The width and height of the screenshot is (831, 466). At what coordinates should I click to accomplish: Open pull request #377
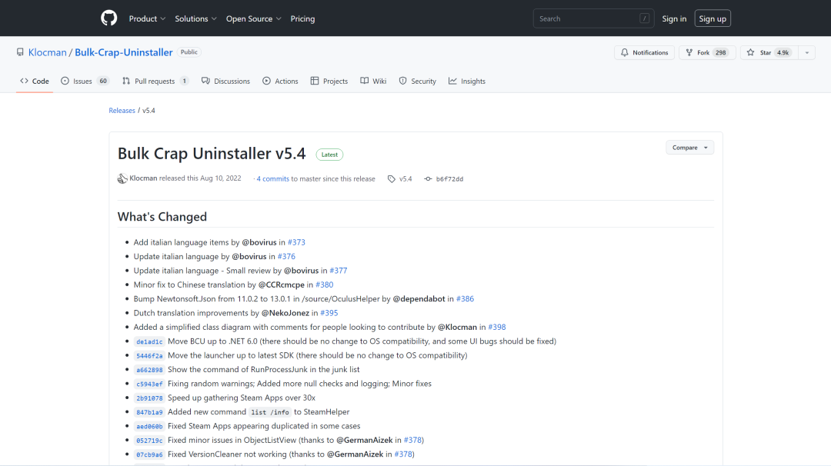[x=338, y=271]
